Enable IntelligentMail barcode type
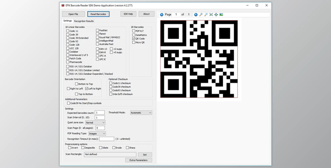This screenshot has height=168, width=331. pyautogui.click(x=98, y=41)
